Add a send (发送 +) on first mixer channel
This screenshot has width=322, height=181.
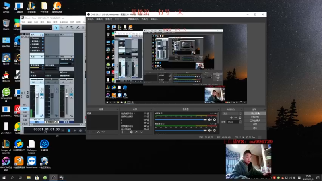point(42,56)
